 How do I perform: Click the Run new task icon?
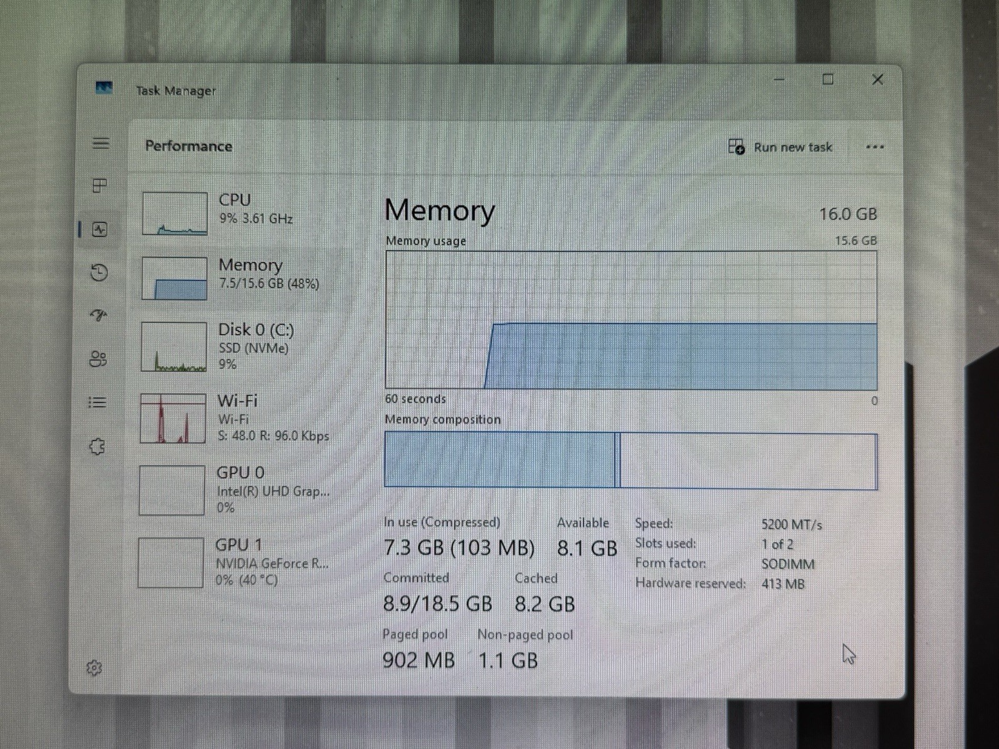click(x=736, y=147)
